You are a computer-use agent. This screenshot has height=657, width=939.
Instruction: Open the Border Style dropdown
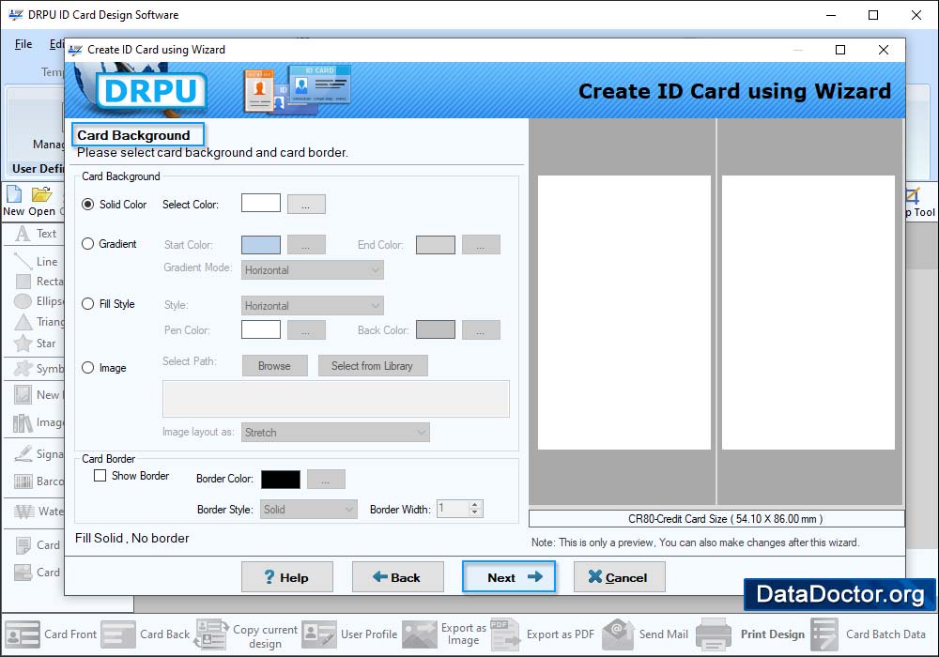click(x=308, y=510)
